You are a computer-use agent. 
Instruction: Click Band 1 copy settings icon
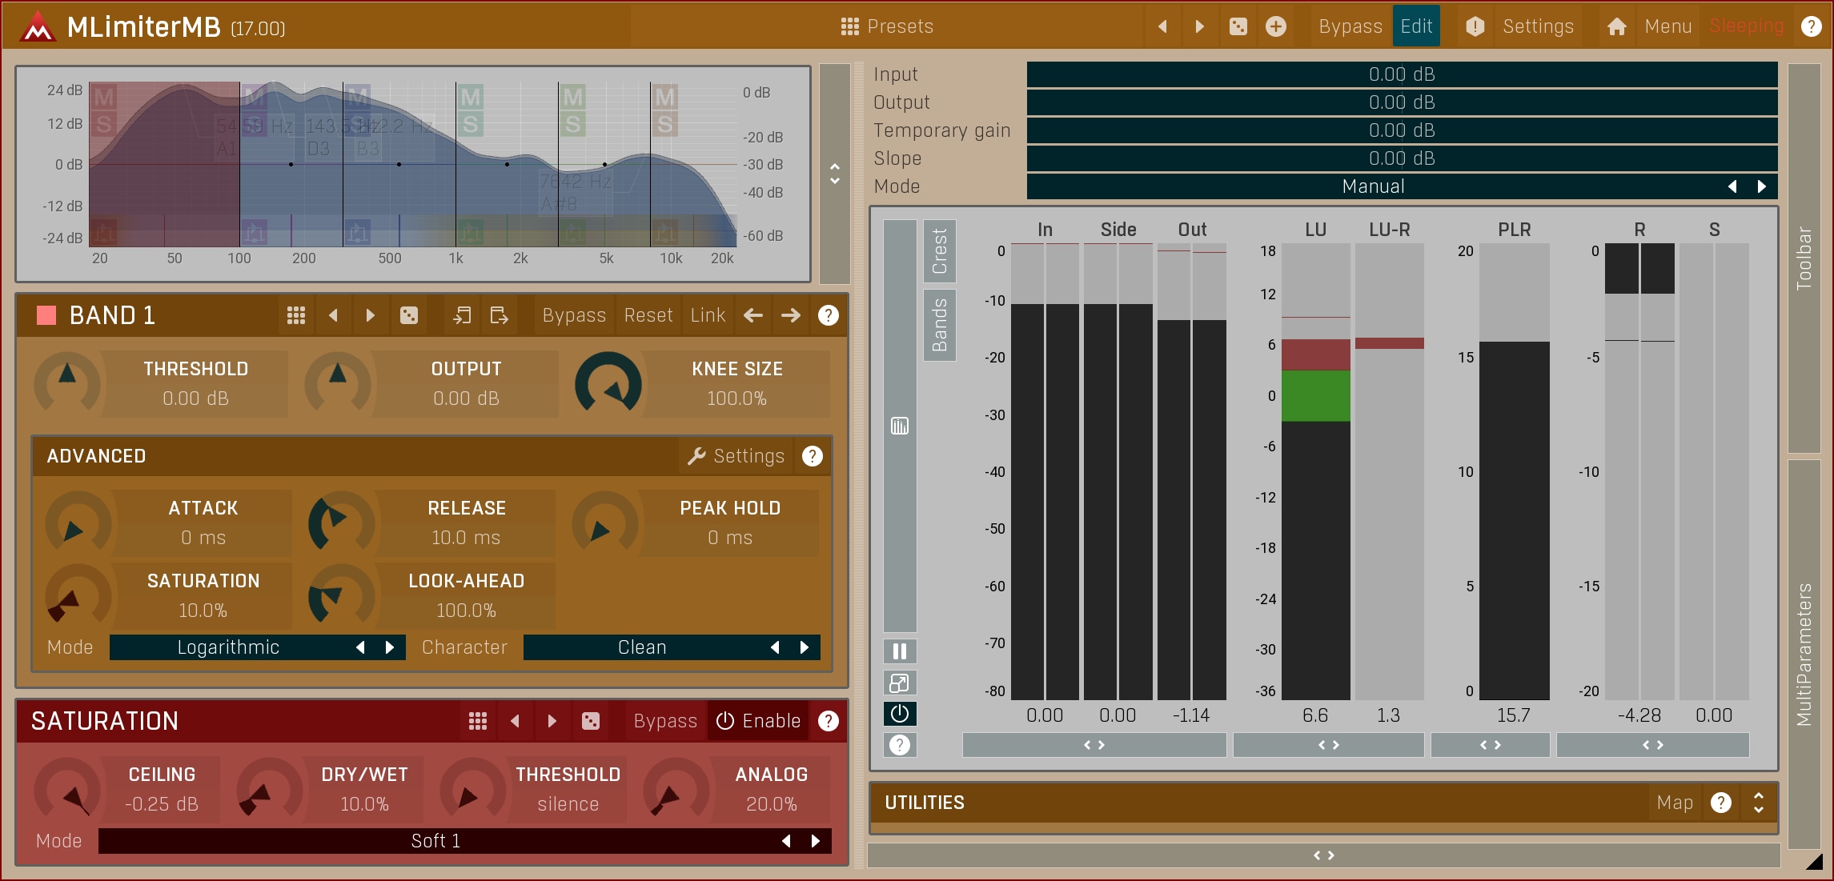click(x=462, y=315)
